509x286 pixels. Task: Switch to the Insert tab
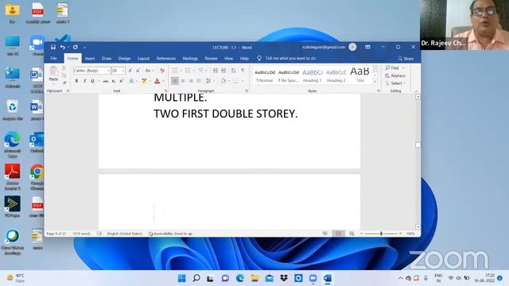tap(90, 58)
